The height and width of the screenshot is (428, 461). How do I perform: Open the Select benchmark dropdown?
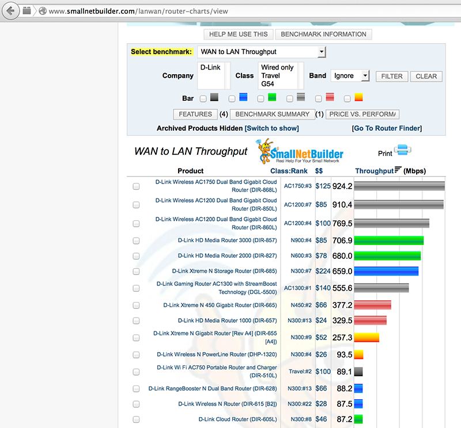(x=262, y=52)
